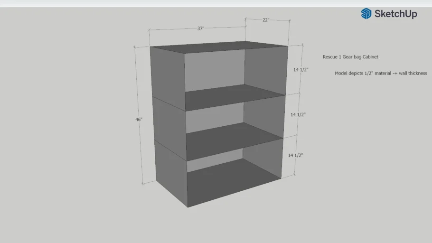The image size is (432, 243).
Task: Click the SketchUp logo icon
Action: pos(366,14)
